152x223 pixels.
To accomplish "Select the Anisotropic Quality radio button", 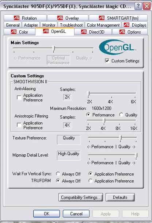I will pos(121,115).
